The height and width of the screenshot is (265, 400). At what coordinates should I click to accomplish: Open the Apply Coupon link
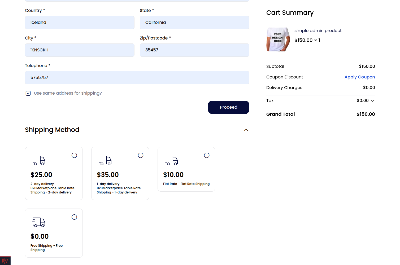[x=360, y=77]
